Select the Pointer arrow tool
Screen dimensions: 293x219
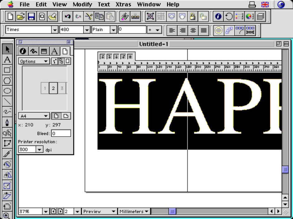(7, 49)
